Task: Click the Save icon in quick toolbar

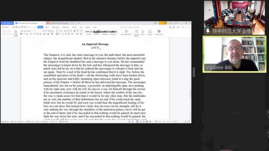Action: [x=16, y=27]
